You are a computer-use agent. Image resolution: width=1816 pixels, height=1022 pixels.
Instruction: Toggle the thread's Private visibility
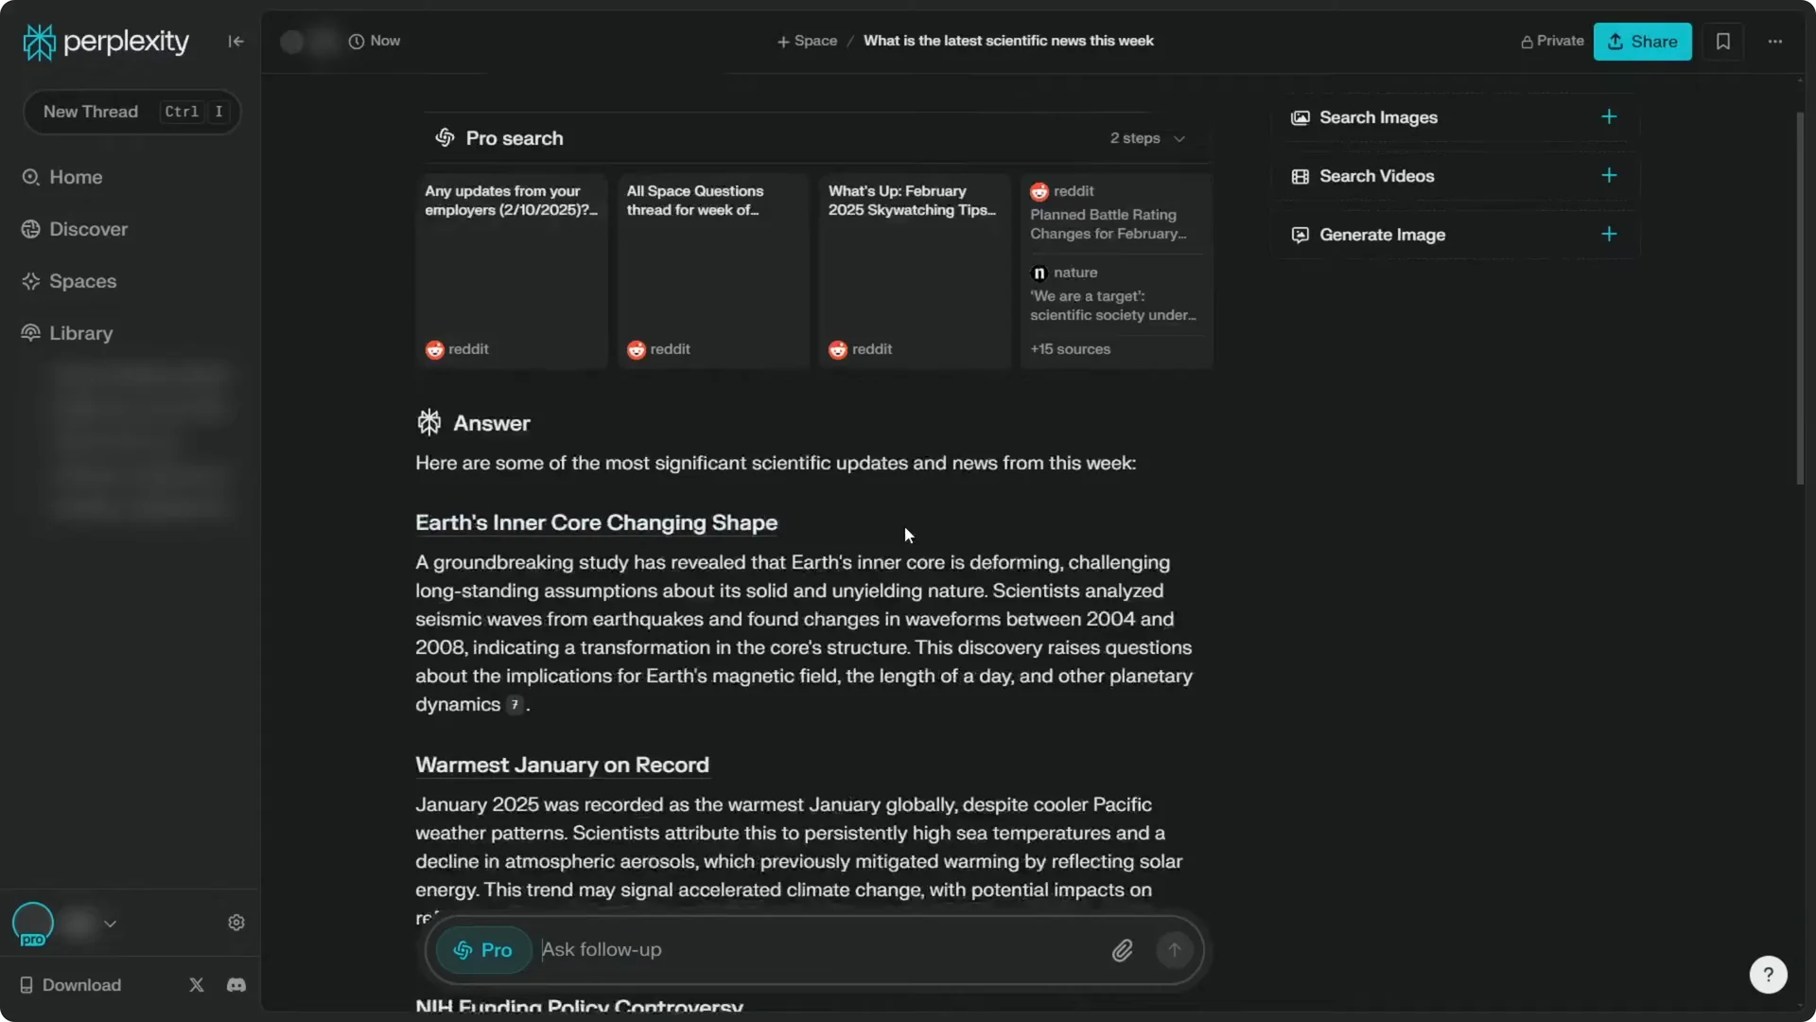point(1551,42)
